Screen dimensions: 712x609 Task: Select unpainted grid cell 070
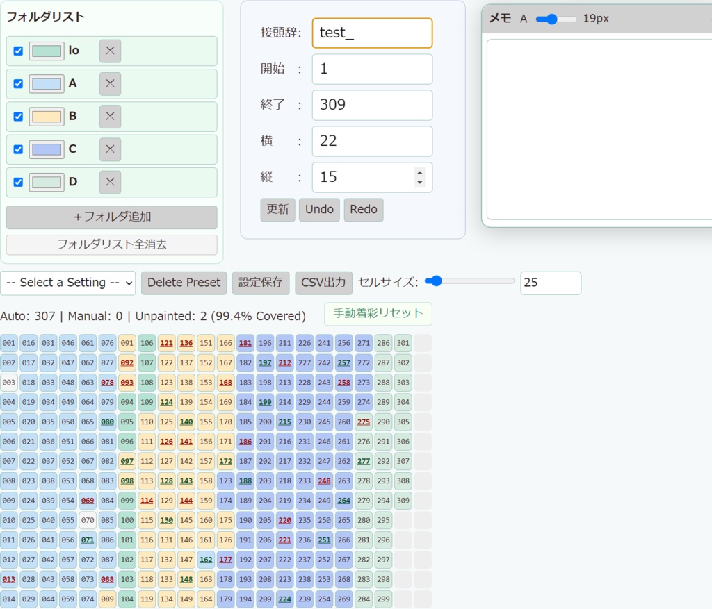[x=88, y=521]
